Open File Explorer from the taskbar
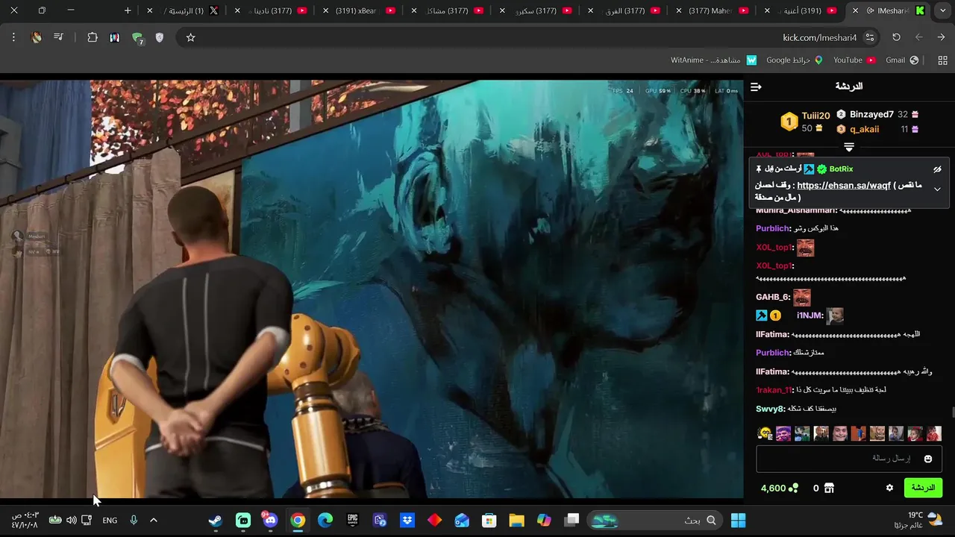Image resolution: width=955 pixels, height=537 pixels. (x=516, y=520)
